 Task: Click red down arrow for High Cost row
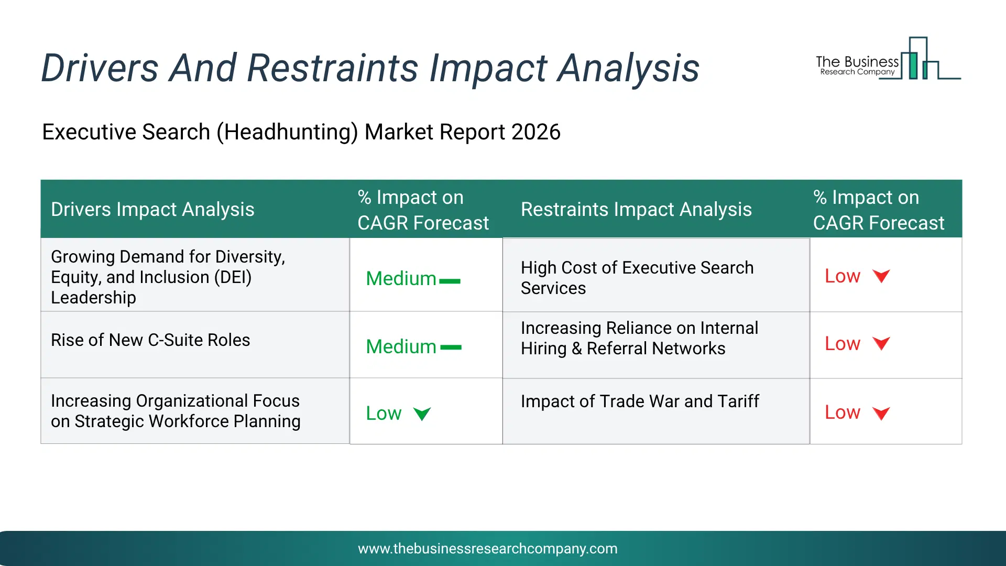coord(881,276)
